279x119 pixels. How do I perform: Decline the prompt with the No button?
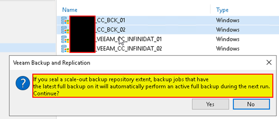pyautogui.click(x=251, y=104)
